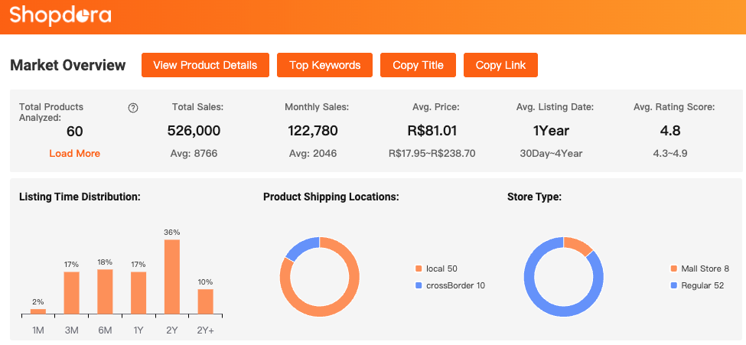Click the help icon beside Total Products Analyzed
This screenshot has height=345, width=746.
133,108
